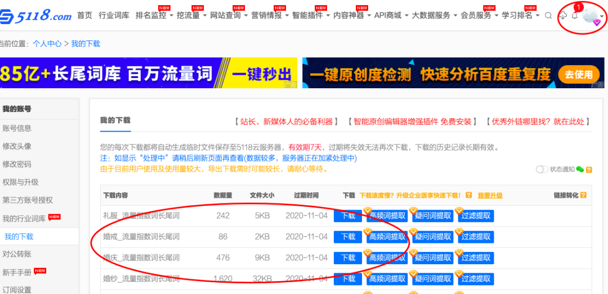Image resolution: width=608 pixels, height=294 pixels.
Task: Click 高频词提取 for the 婚戒 row
Action: (387, 237)
